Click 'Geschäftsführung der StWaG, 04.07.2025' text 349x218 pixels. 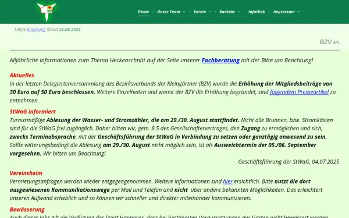pyautogui.click(x=289, y=162)
